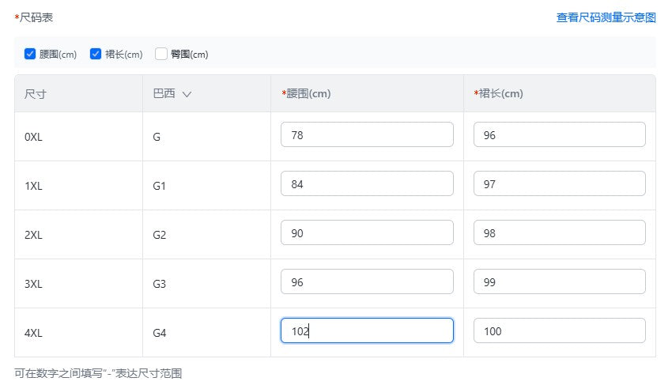Focus the 2XL skirt length input
Screen dimensions: 672x389
559,233
